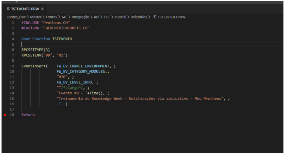This screenshot has height=154, width=284.
Task: Close the TSTEVENTO.PRW editor tab
Action: click(x=43, y=9)
